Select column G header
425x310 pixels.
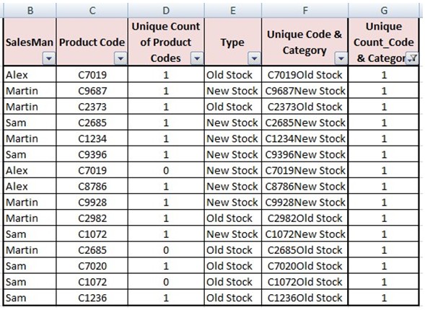pos(384,11)
